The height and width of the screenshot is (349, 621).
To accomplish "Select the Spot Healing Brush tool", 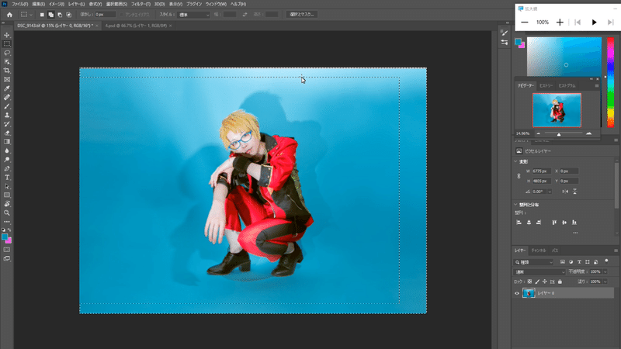I will coord(7,98).
